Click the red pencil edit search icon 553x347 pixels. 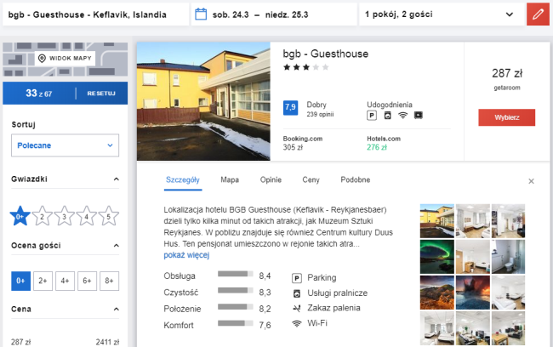point(538,14)
